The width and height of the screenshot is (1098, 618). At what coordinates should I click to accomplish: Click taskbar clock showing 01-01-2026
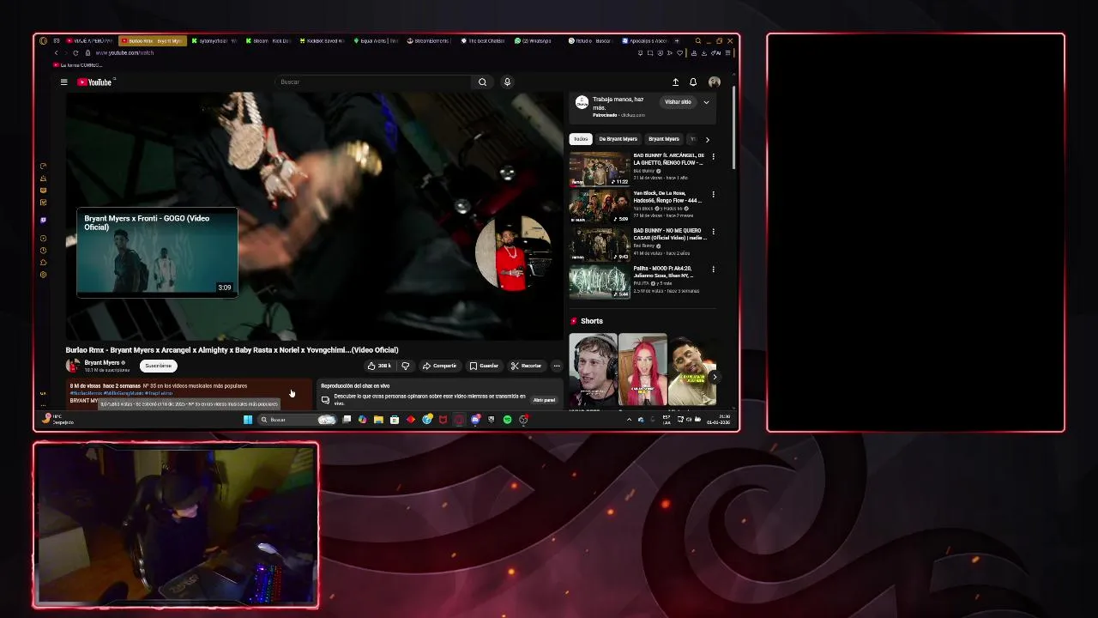coord(718,420)
